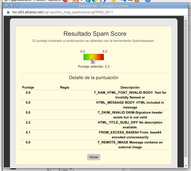Click the 2.2 score value
This screenshot has width=191, height=171.
click(x=28, y=122)
